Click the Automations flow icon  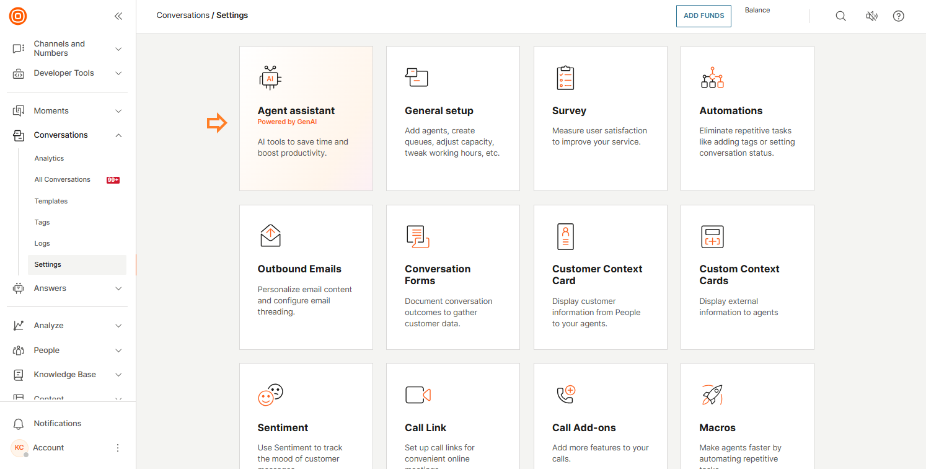(x=712, y=78)
